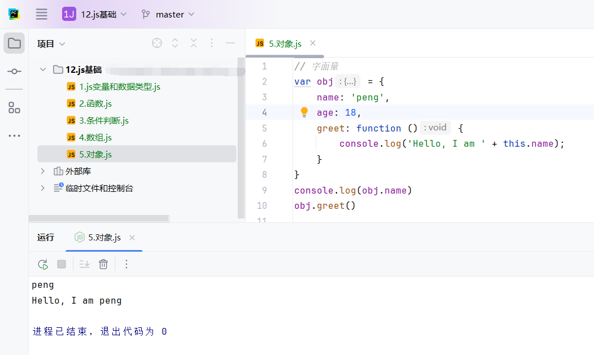Open run toolbar more options
The height and width of the screenshot is (355, 594).
coord(126,264)
